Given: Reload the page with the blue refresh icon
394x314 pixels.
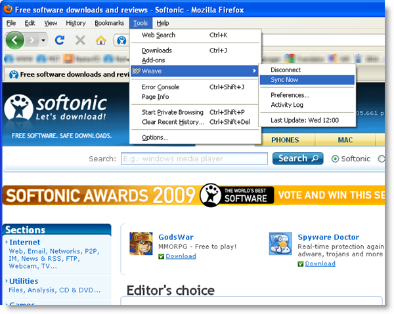Looking at the screenshot, I should click(x=60, y=40).
